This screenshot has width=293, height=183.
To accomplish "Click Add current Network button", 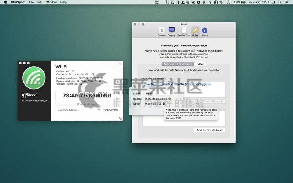I will click(x=209, y=101).
